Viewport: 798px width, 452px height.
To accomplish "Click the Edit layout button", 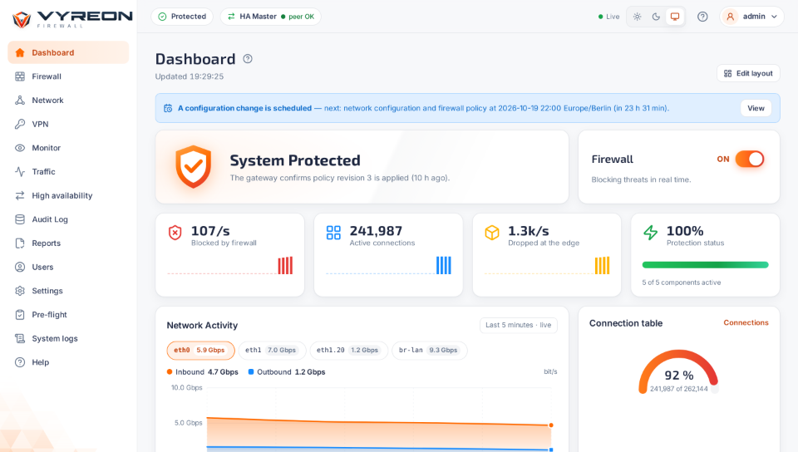I will [x=748, y=73].
